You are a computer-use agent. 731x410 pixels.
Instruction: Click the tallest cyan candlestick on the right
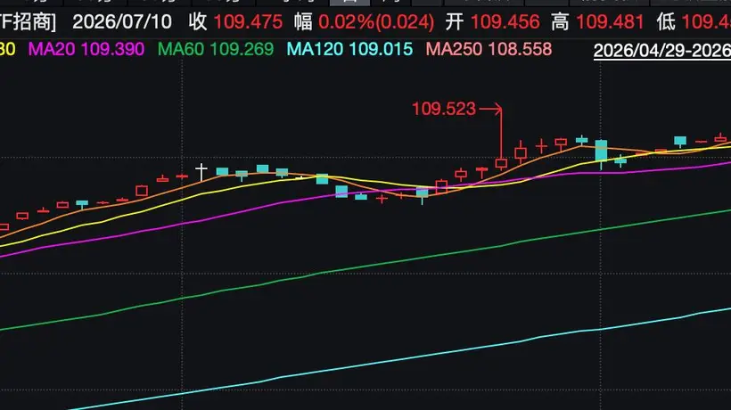pyautogui.click(x=602, y=153)
